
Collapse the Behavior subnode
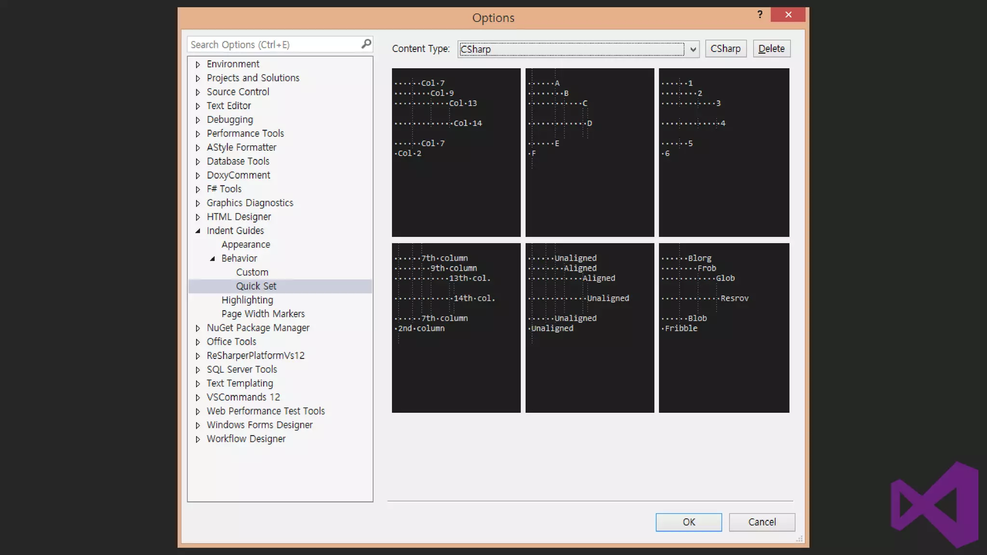pyautogui.click(x=213, y=259)
